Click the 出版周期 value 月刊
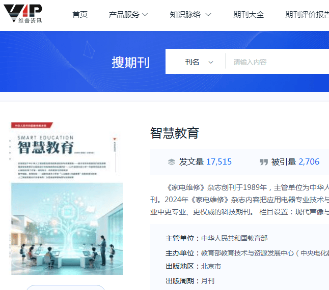 [x=208, y=281]
